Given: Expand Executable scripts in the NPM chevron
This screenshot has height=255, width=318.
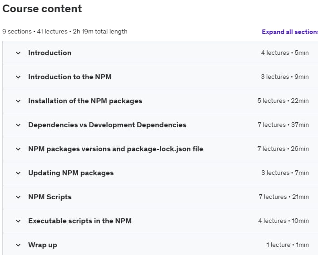Looking at the screenshot, I should pos(18,221).
